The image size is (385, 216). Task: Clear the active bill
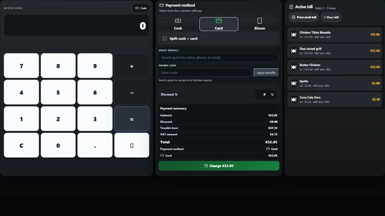point(331,17)
